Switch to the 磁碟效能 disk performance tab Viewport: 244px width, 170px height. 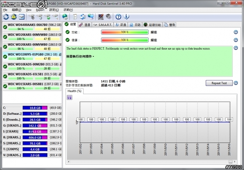click(x=152, y=25)
